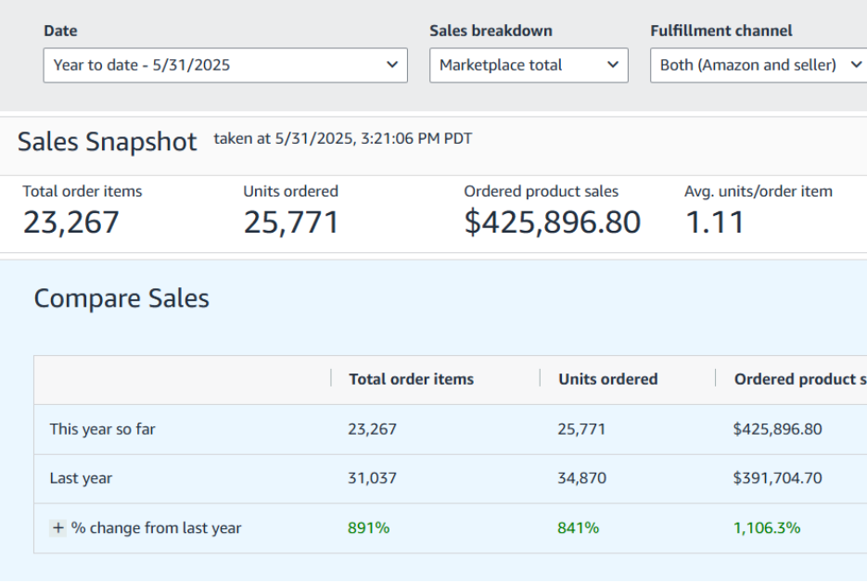Viewport: 867px width, 583px height.
Task: Click the snapshot total of 23,267
Action: coord(71,222)
